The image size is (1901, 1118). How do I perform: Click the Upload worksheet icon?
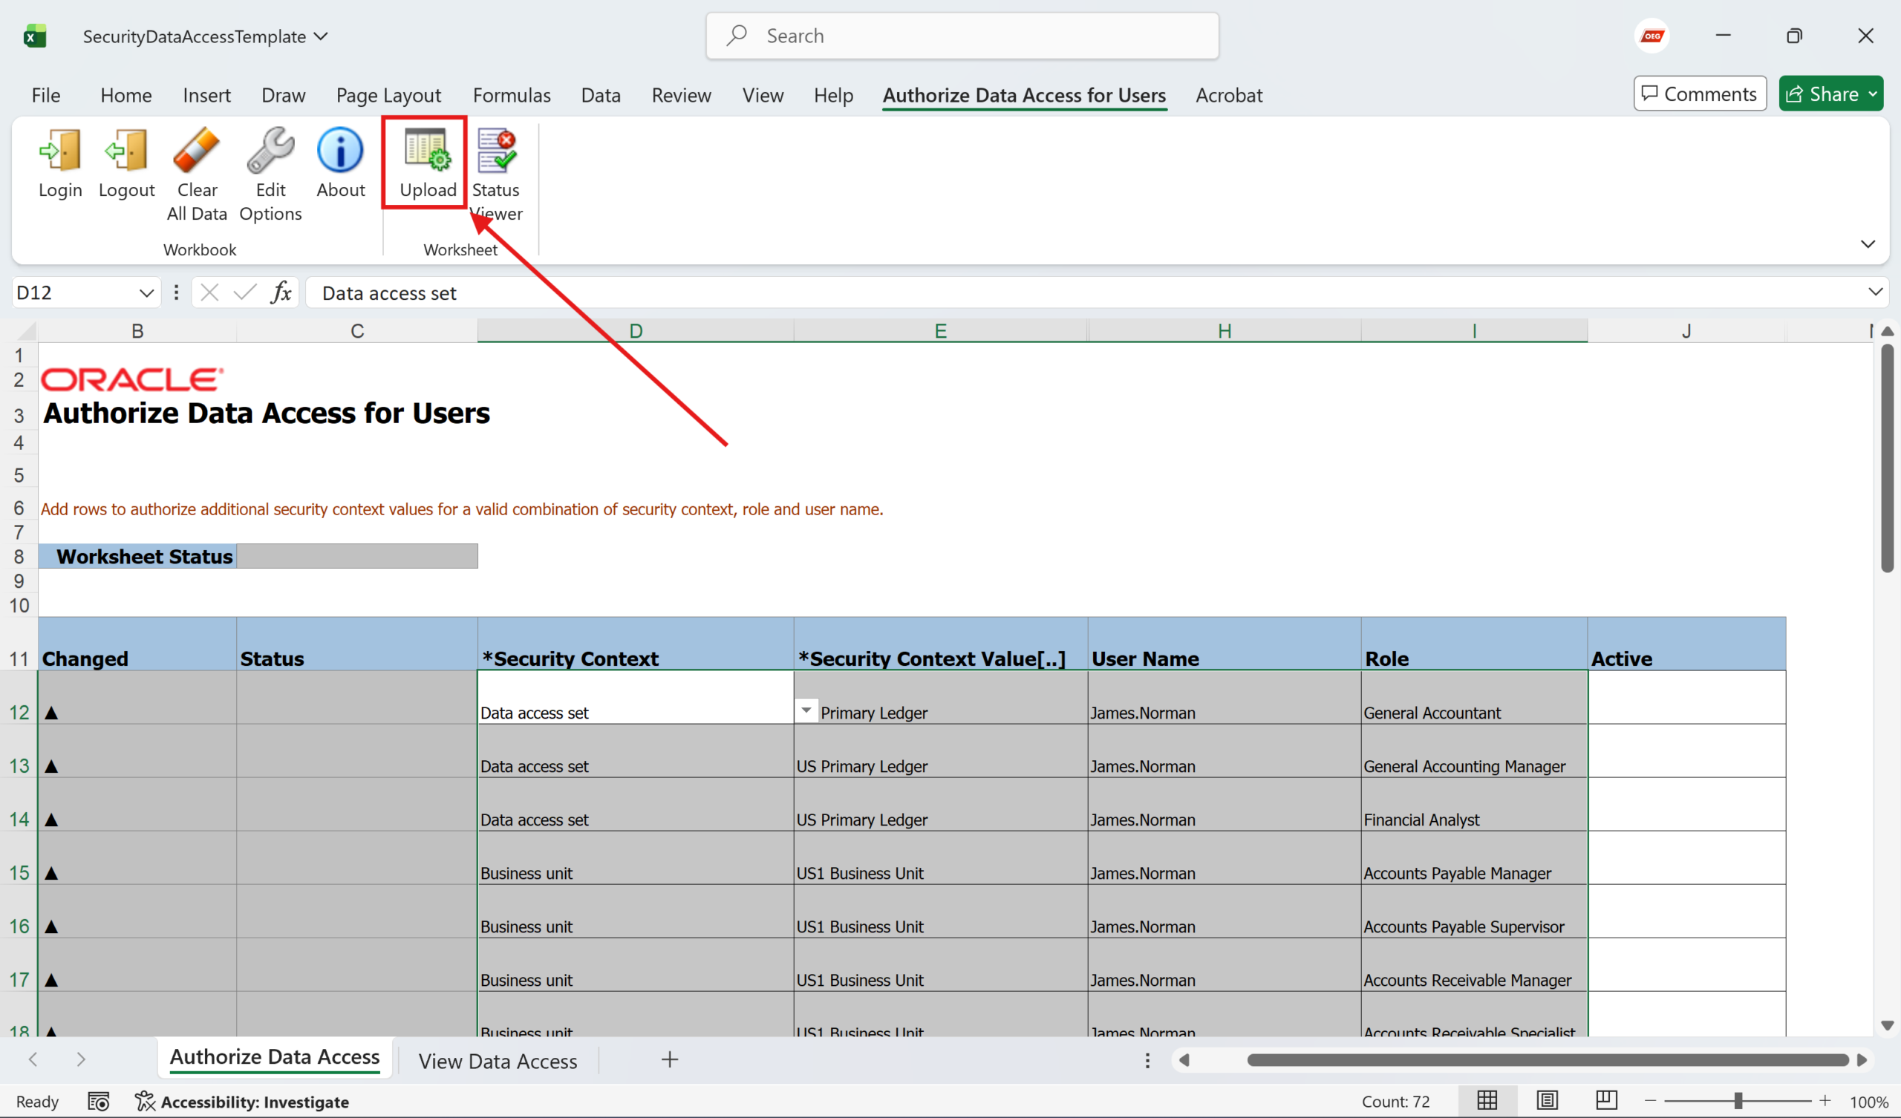point(428,149)
